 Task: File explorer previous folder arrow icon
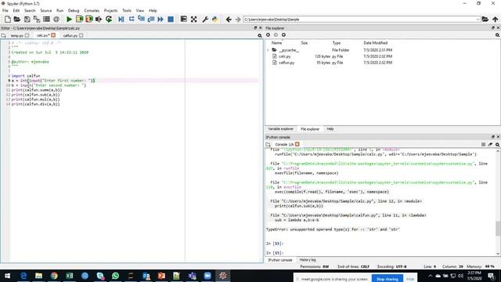pos(268,34)
